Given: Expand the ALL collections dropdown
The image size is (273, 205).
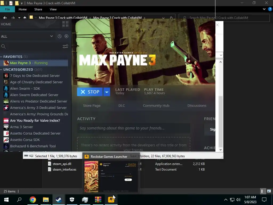Looking at the screenshot, I should click(x=51, y=36).
